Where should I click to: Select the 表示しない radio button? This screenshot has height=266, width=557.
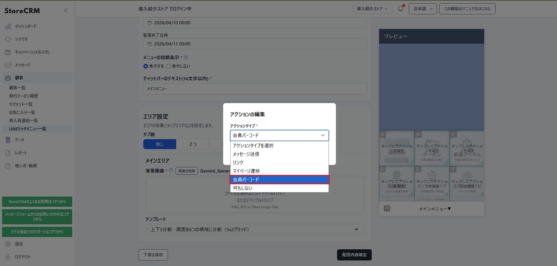(169, 66)
